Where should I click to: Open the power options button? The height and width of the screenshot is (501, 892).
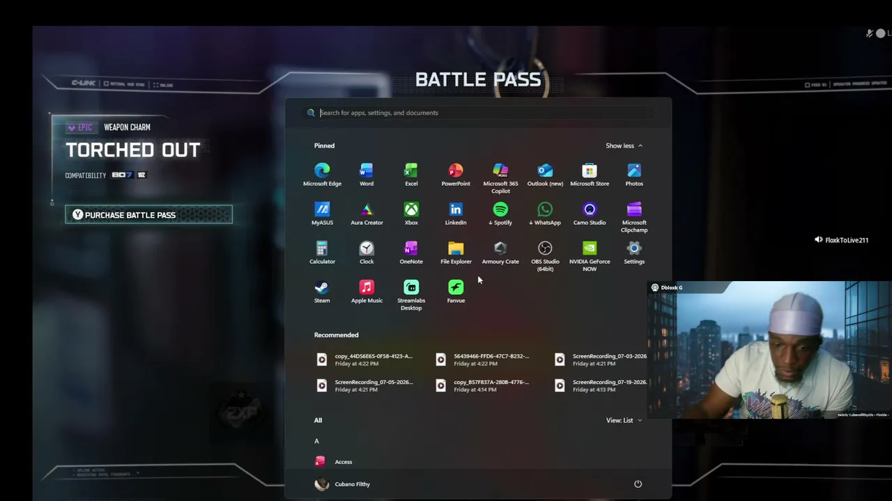click(638, 484)
